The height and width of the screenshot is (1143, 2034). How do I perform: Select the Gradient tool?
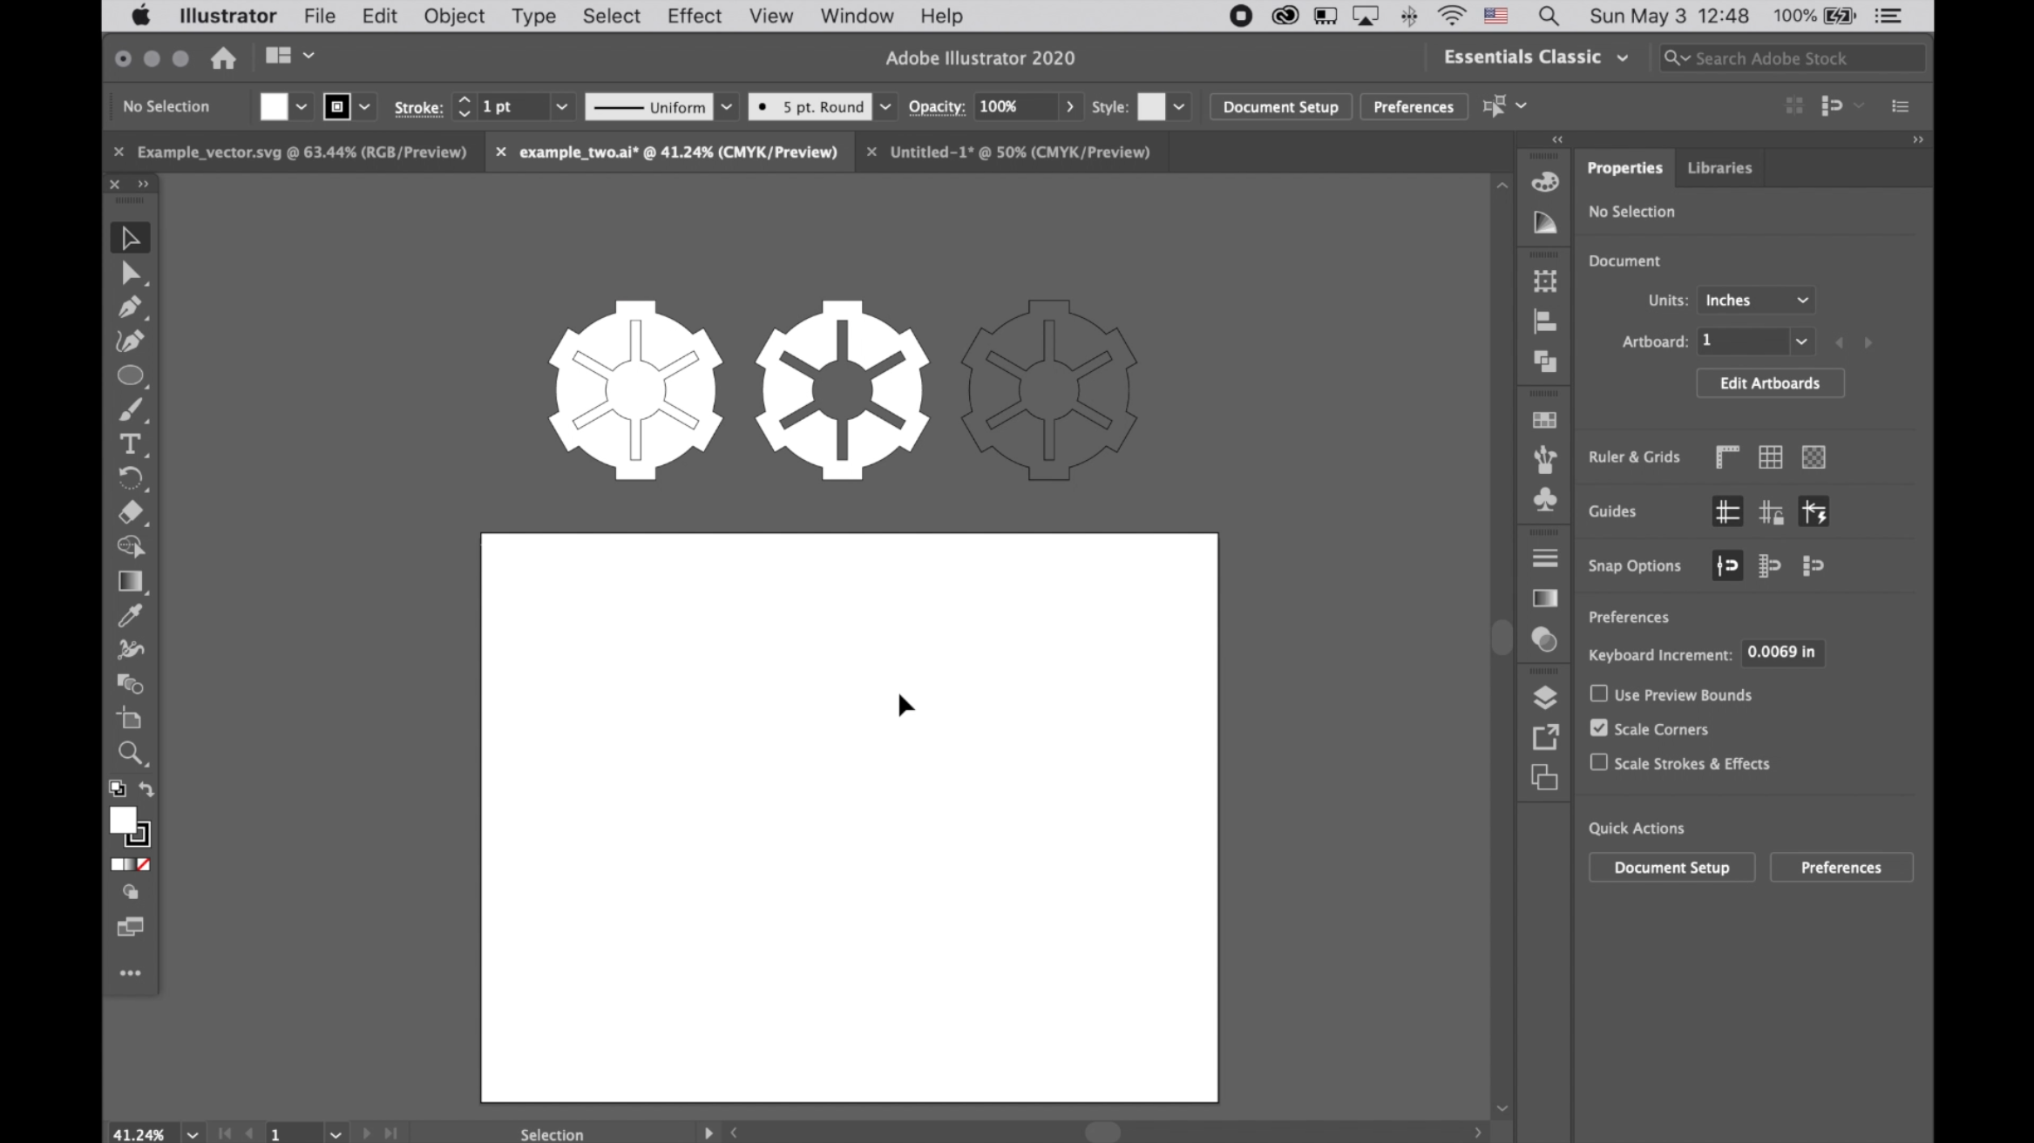coord(130,581)
